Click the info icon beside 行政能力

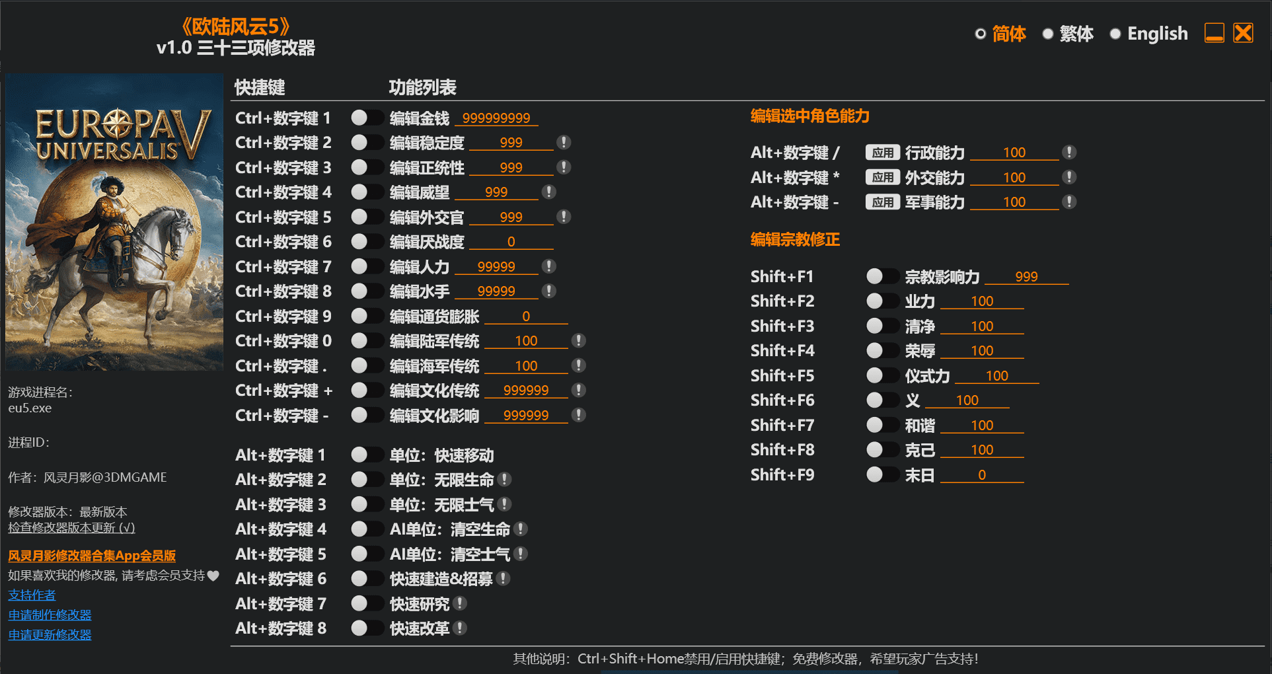click(1070, 152)
